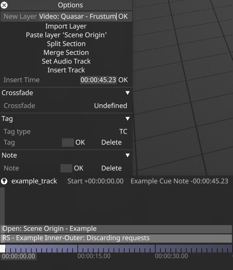Click the Insert Time value field

(x=98, y=80)
